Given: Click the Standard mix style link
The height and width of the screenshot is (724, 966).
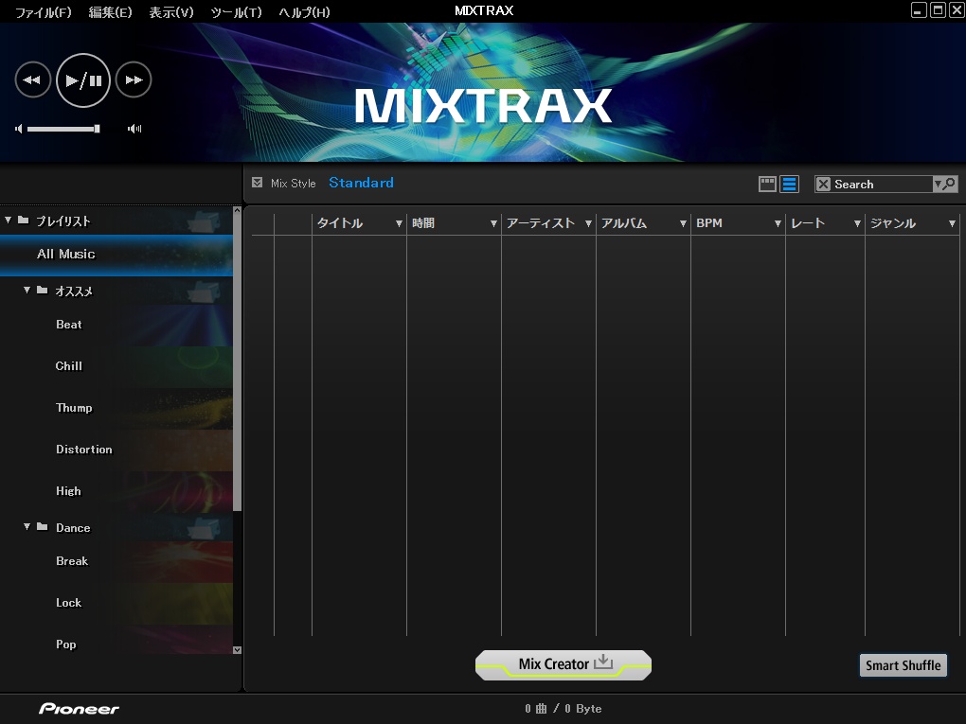Looking at the screenshot, I should 361,183.
